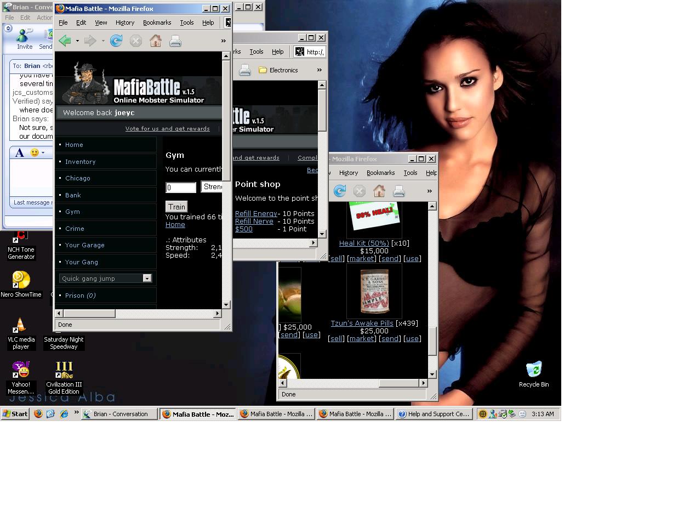
Task: Launch Internet Explorer from quick launch bar
Action: (64, 414)
